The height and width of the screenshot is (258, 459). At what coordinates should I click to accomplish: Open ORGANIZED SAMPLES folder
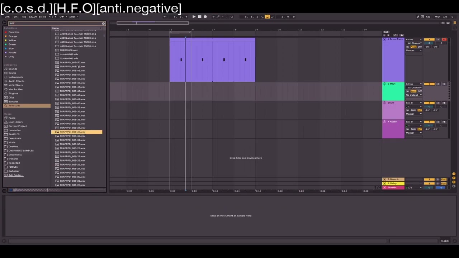(x=21, y=150)
